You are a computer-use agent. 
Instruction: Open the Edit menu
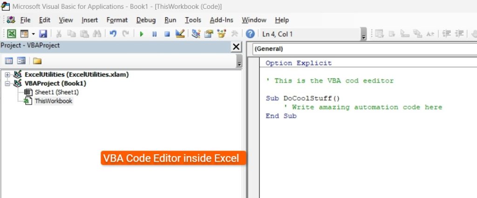point(44,20)
